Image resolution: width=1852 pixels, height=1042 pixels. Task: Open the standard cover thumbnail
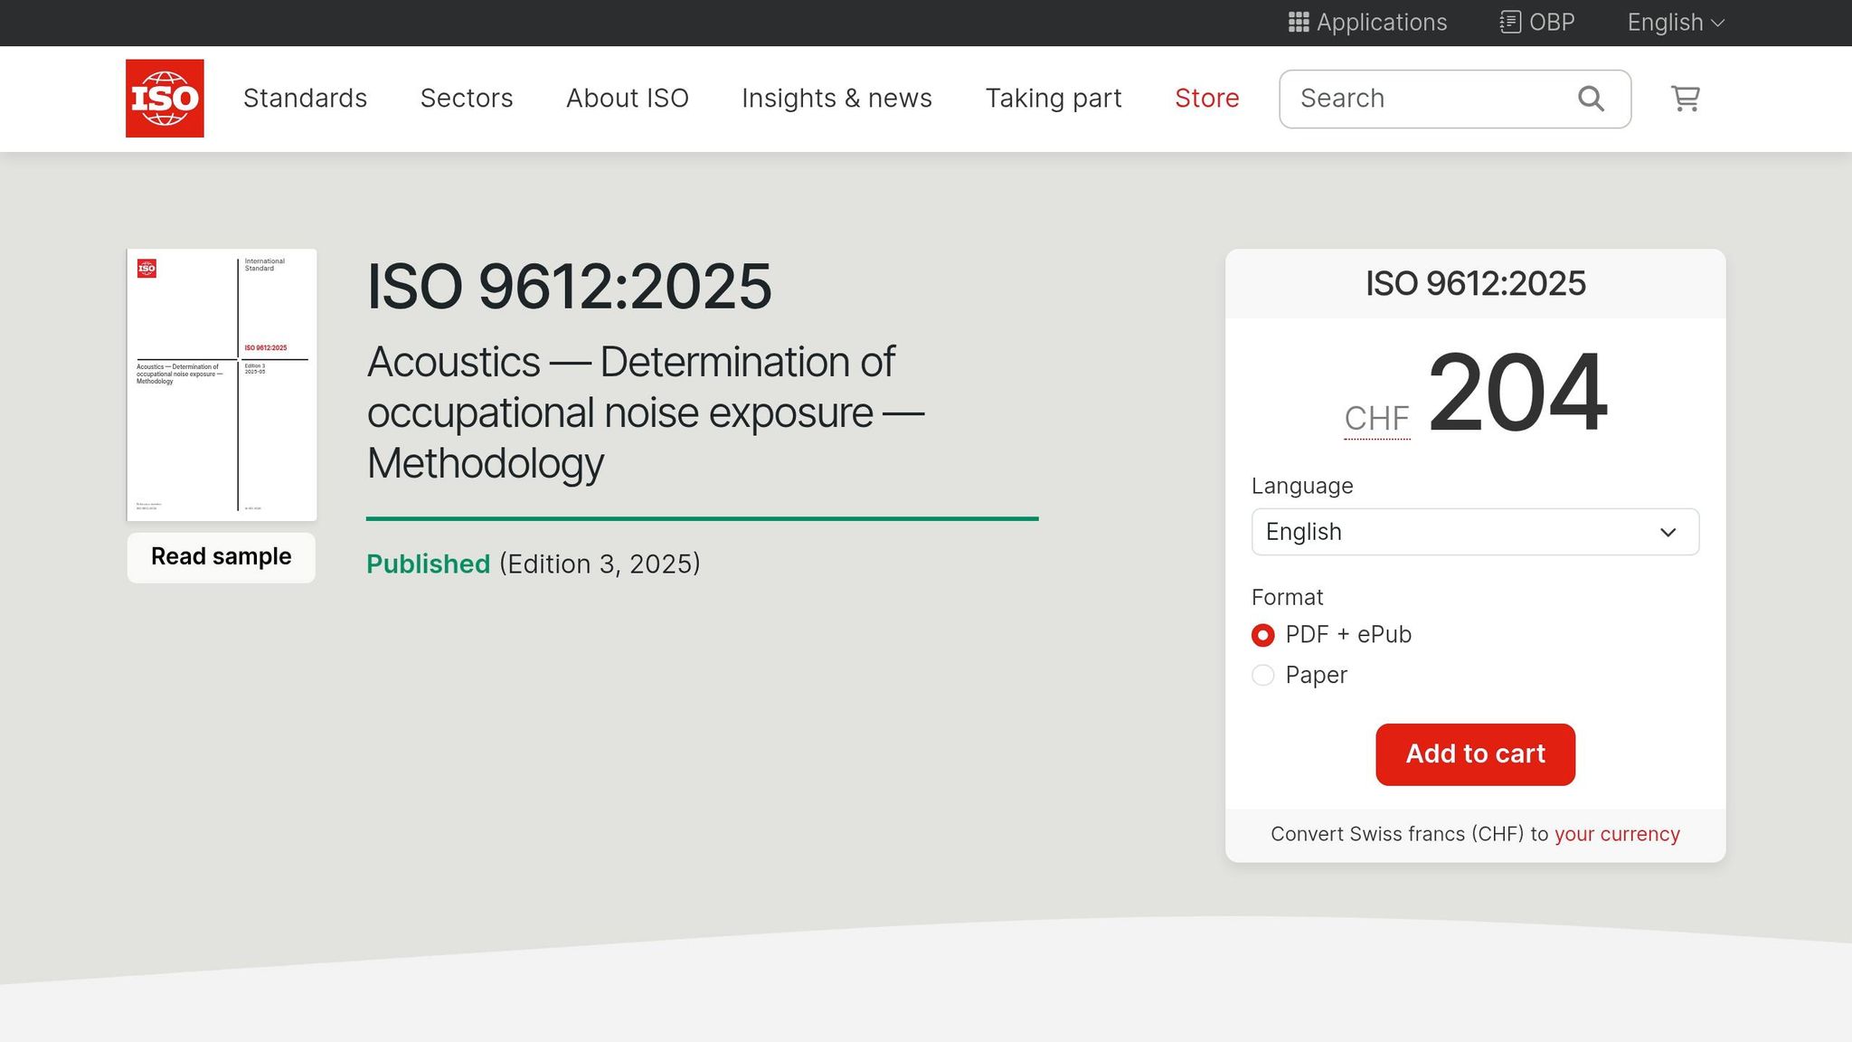pos(221,384)
